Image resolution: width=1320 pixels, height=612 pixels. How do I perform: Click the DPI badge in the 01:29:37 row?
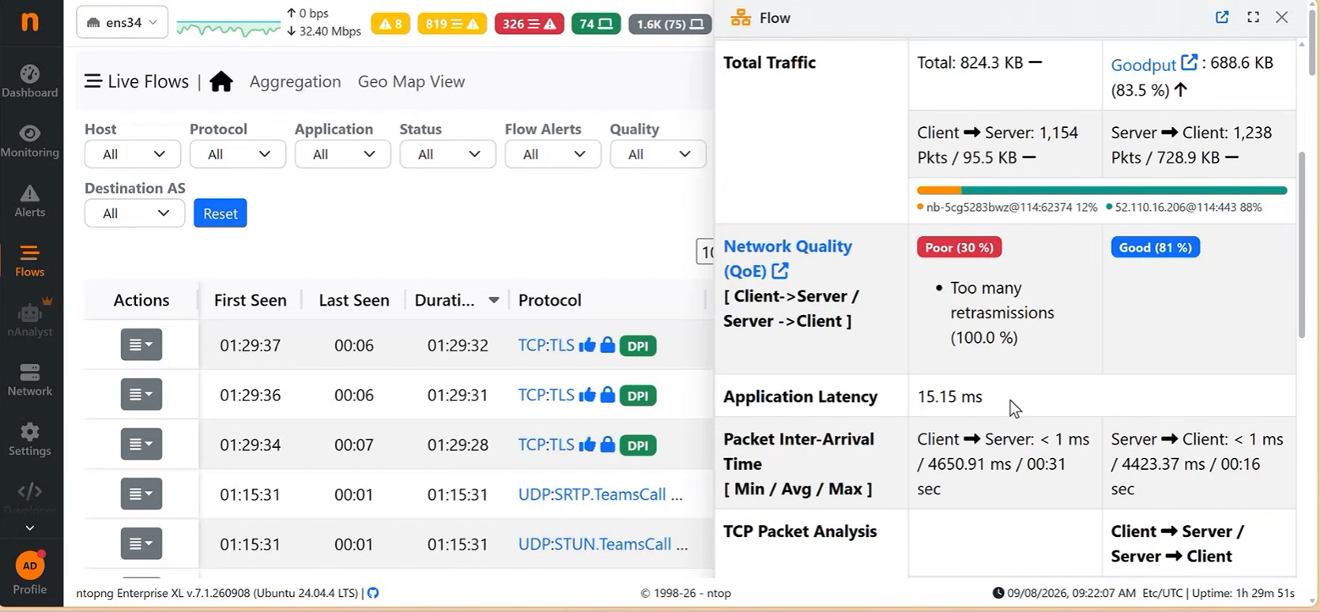pos(638,346)
